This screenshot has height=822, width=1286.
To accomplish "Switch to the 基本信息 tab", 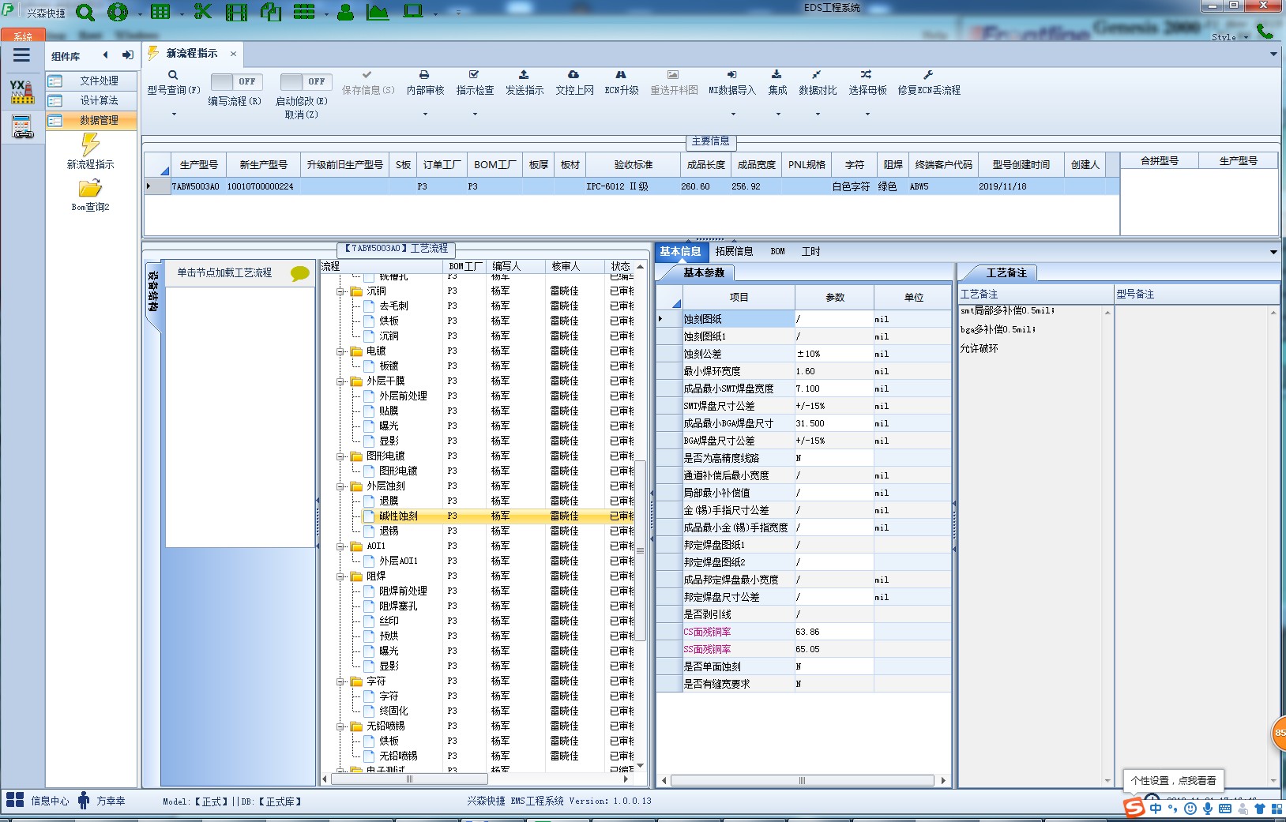I will pos(680,251).
